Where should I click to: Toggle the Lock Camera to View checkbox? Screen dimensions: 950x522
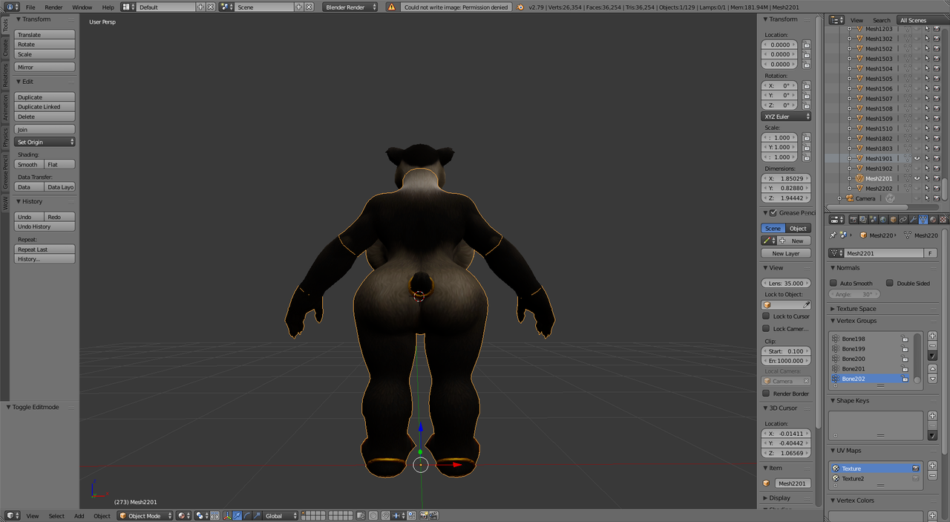(x=767, y=328)
